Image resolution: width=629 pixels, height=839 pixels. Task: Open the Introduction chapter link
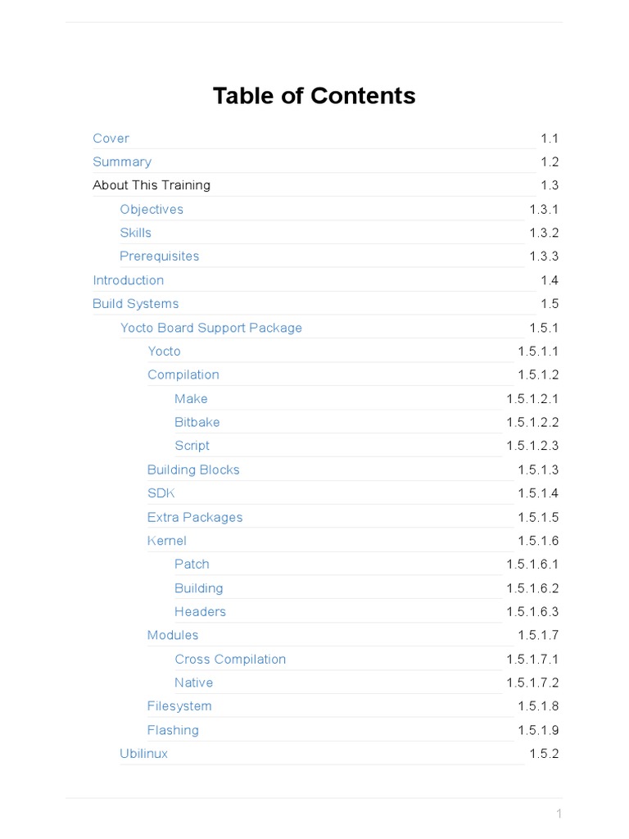click(x=128, y=280)
